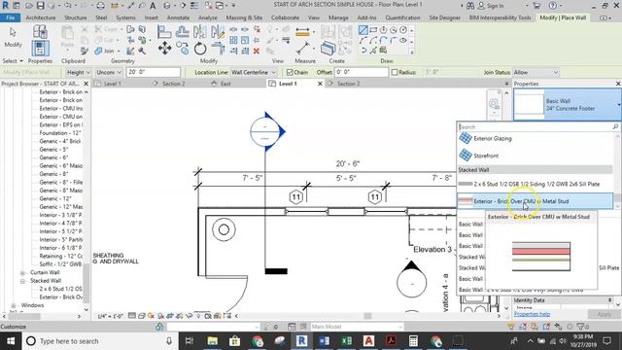Select Mirror - Draw Axis tool
The image size is (622, 350).
point(218,31)
